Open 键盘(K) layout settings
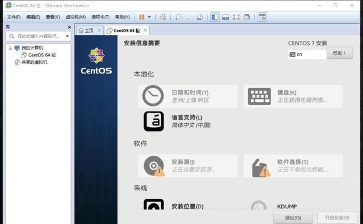The image size is (363, 224). pos(293,96)
